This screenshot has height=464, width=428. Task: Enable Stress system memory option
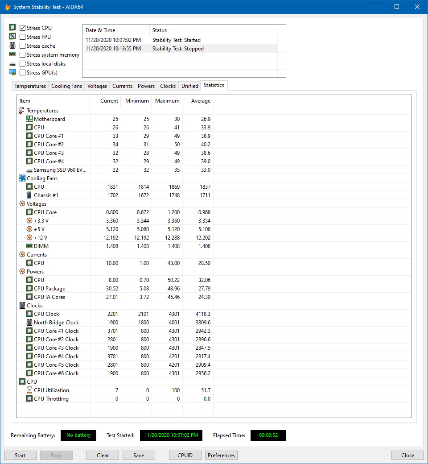point(23,55)
